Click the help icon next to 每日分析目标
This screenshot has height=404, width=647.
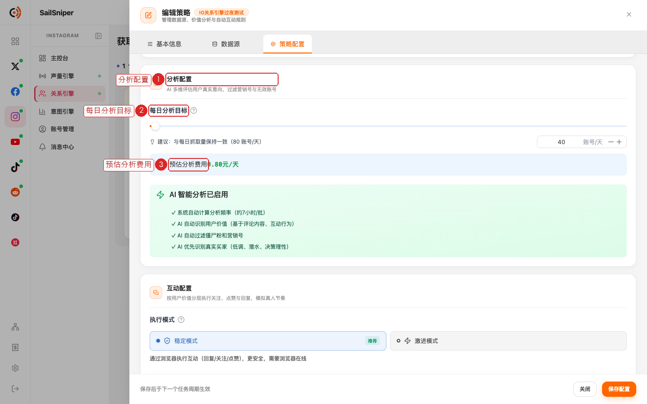pyautogui.click(x=194, y=110)
